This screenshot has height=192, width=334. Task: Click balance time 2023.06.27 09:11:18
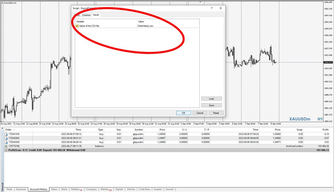[x=71, y=146]
